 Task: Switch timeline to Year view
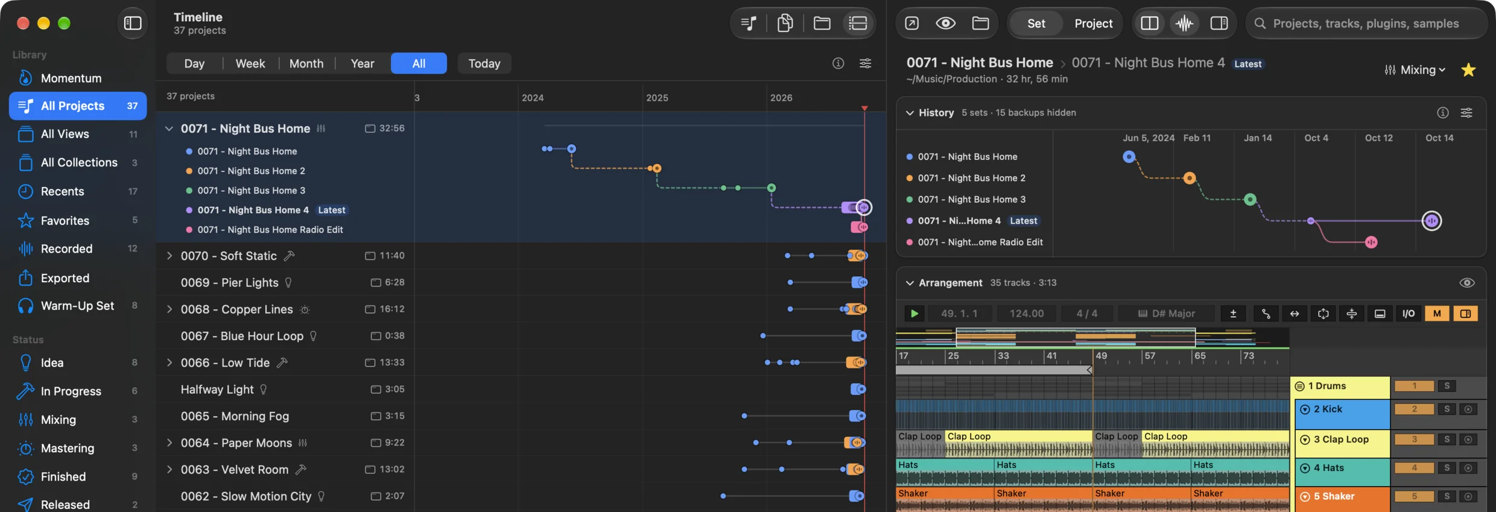click(362, 63)
